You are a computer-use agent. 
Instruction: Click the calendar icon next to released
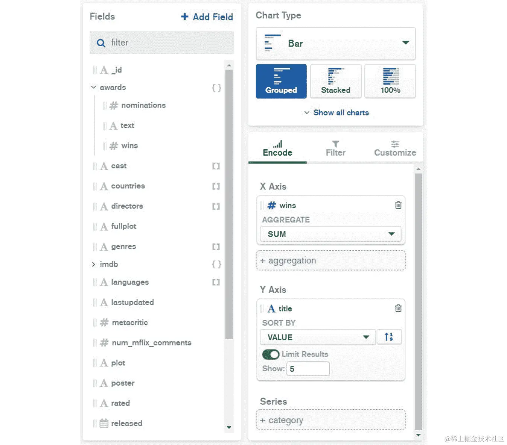[x=104, y=423]
